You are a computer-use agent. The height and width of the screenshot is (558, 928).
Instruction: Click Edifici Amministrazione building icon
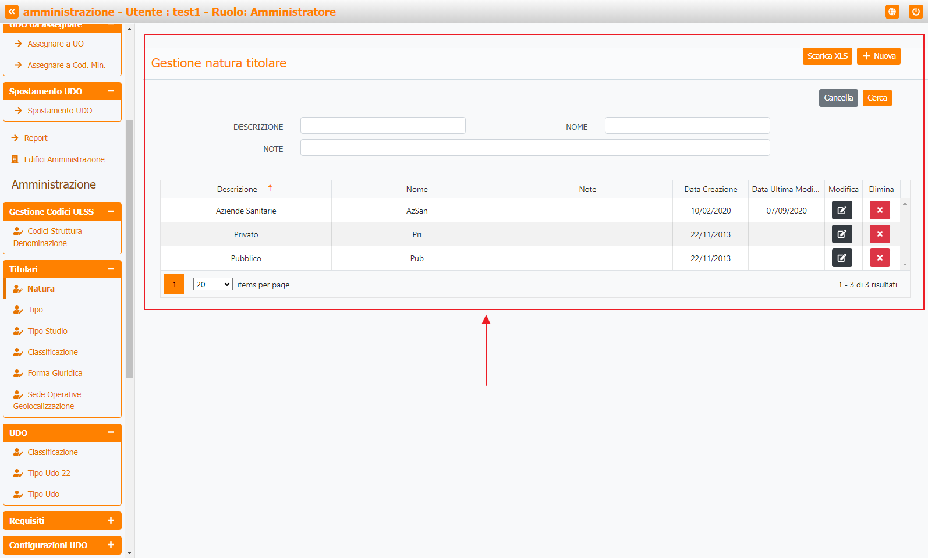[15, 159]
